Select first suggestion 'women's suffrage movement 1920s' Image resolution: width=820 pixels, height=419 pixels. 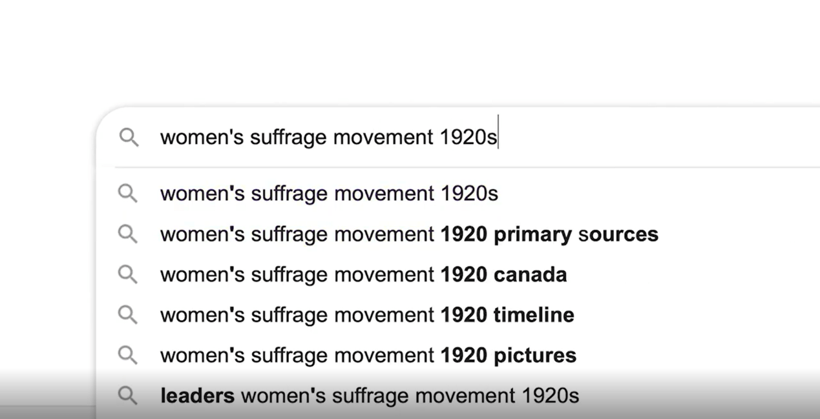click(458, 194)
